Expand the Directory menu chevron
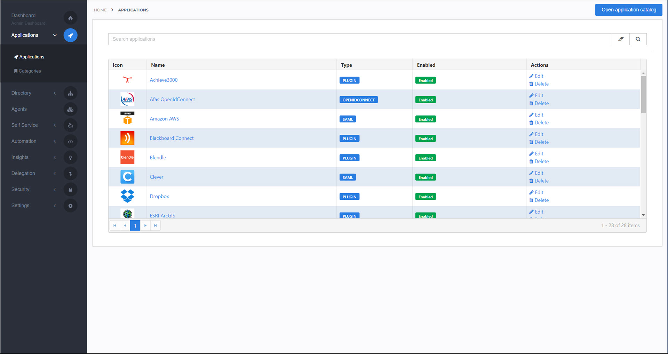The height and width of the screenshot is (354, 668). click(55, 93)
